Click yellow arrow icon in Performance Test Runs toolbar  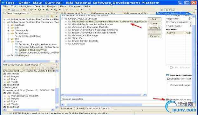(33, 68)
